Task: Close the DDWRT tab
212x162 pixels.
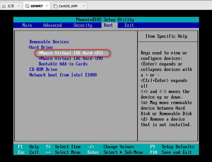Action: coord(47,6)
